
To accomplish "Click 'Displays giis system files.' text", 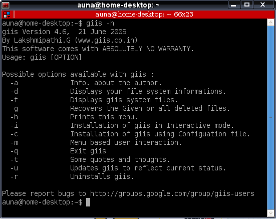I will pyautogui.click(x=124, y=100).
